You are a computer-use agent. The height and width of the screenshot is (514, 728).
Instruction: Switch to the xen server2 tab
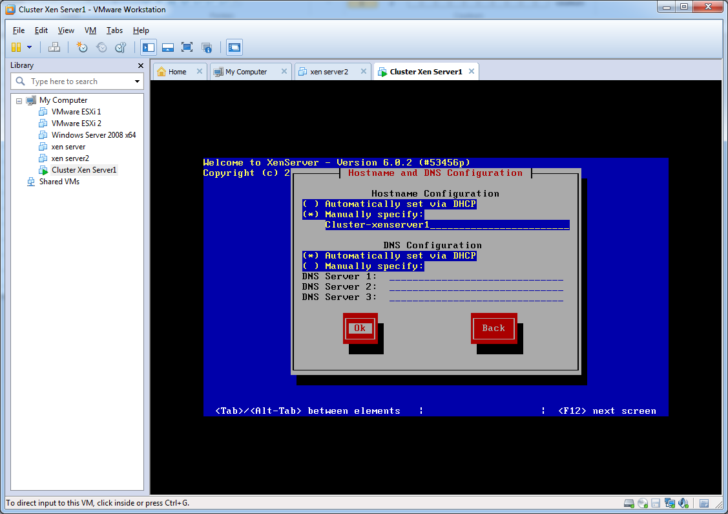tap(329, 72)
